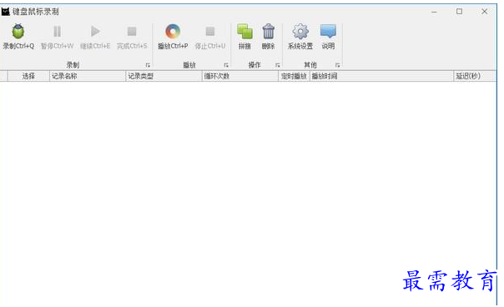The height and width of the screenshot is (307, 504).
Task: Open 系统设置 with the gear icon
Action: [x=300, y=32]
